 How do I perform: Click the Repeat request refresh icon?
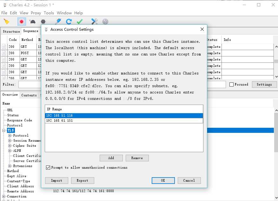coord(69,22)
